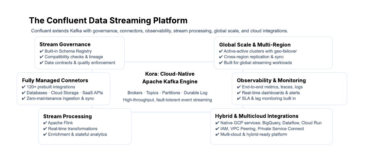The image size is (367, 163).
Task: Click 'High-throughput, fault-tolerant event streaming' line
Action: [167, 100]
